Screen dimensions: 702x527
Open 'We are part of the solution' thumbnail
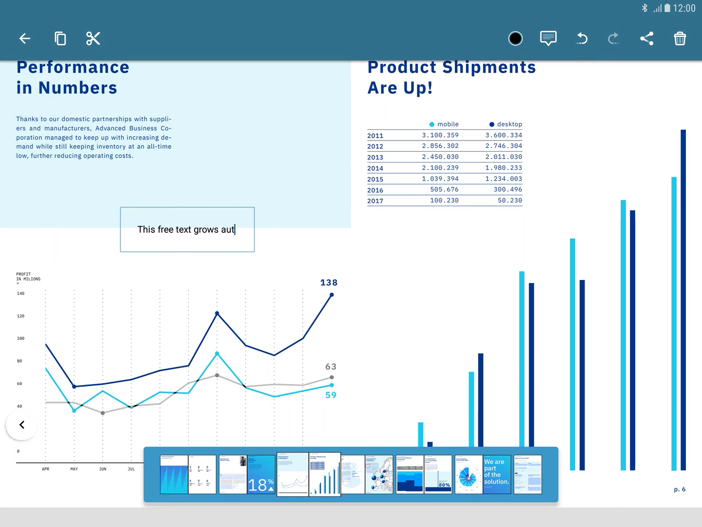point(497,474)
